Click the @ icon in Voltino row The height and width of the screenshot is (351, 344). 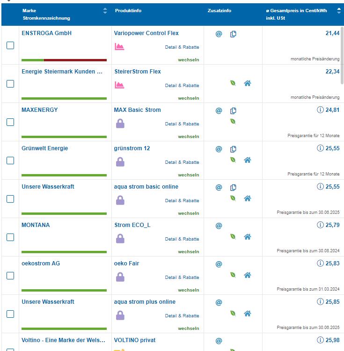[x=219, y=341]
